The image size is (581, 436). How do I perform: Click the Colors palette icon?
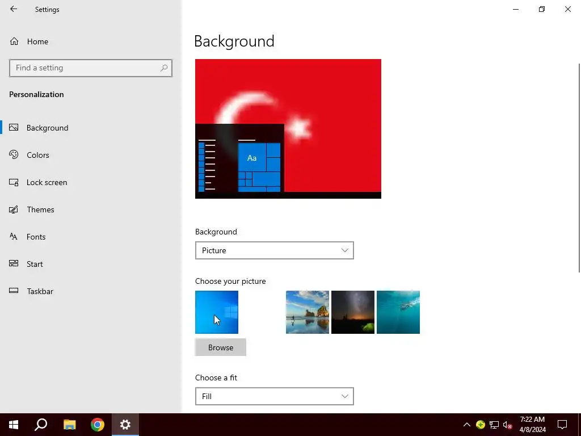tap(14, 154)
